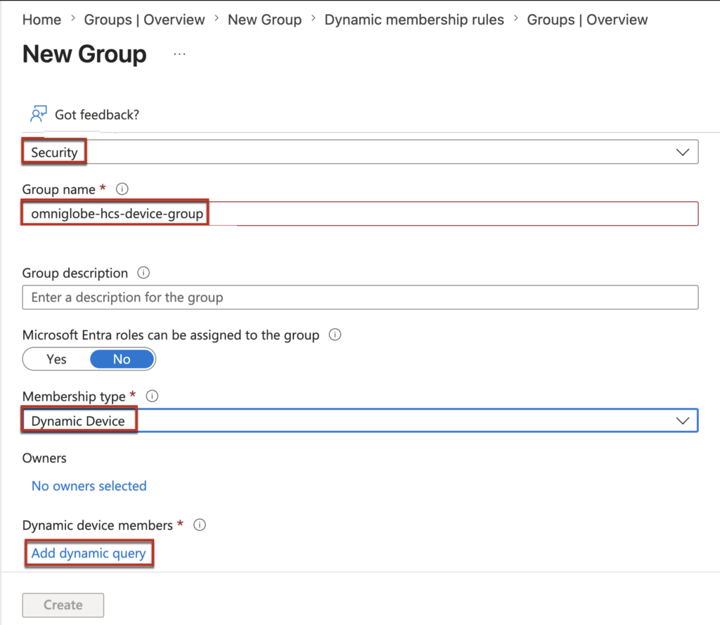Go to Home in the breadcrumb
This screenshot has height=625, width=720.
click(x=41, y=20)
